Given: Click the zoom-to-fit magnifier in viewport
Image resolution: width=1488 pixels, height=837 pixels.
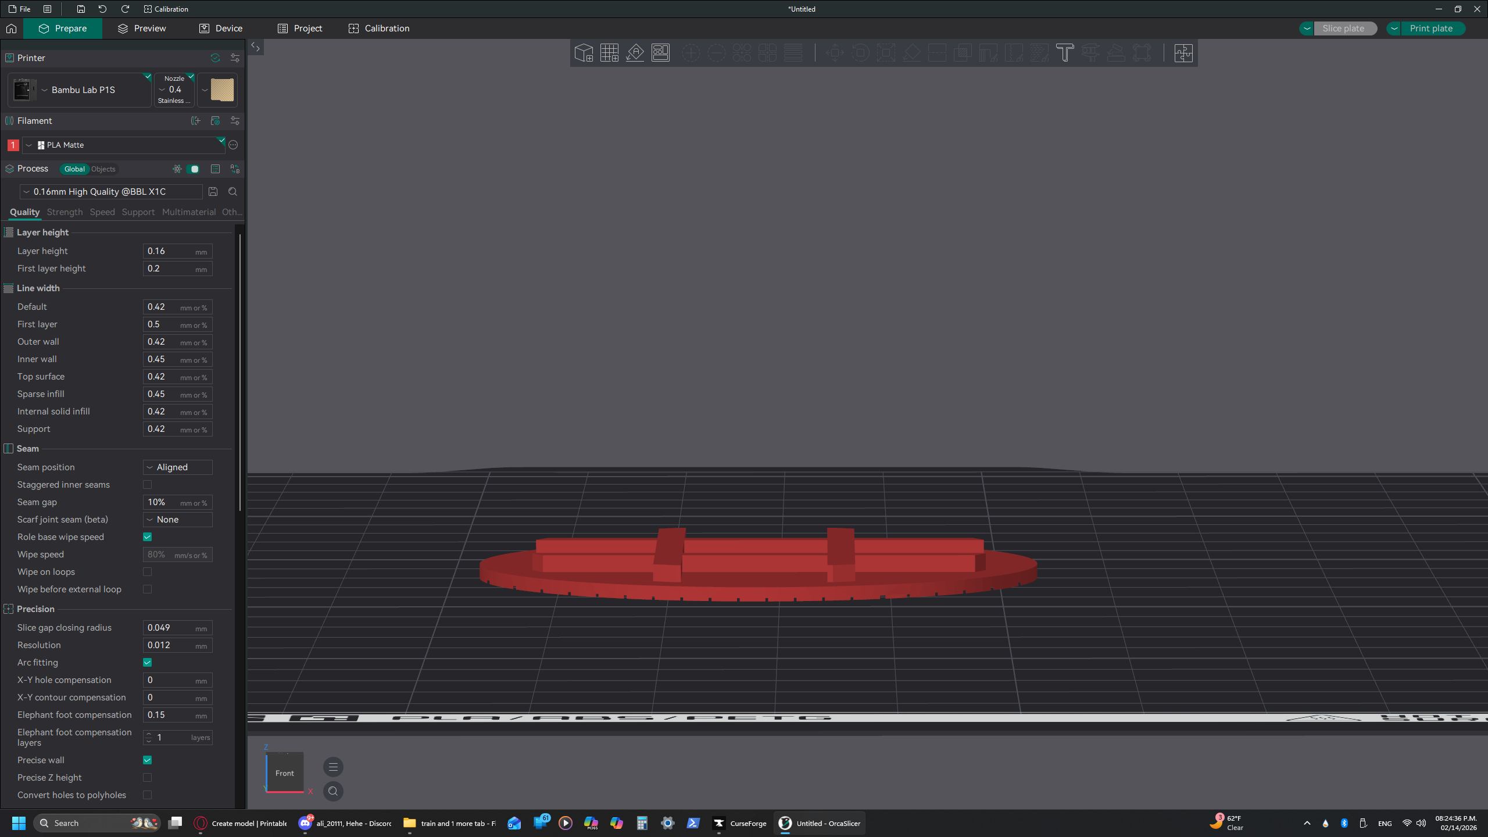Looking at the screenshot, I should 333,791.
